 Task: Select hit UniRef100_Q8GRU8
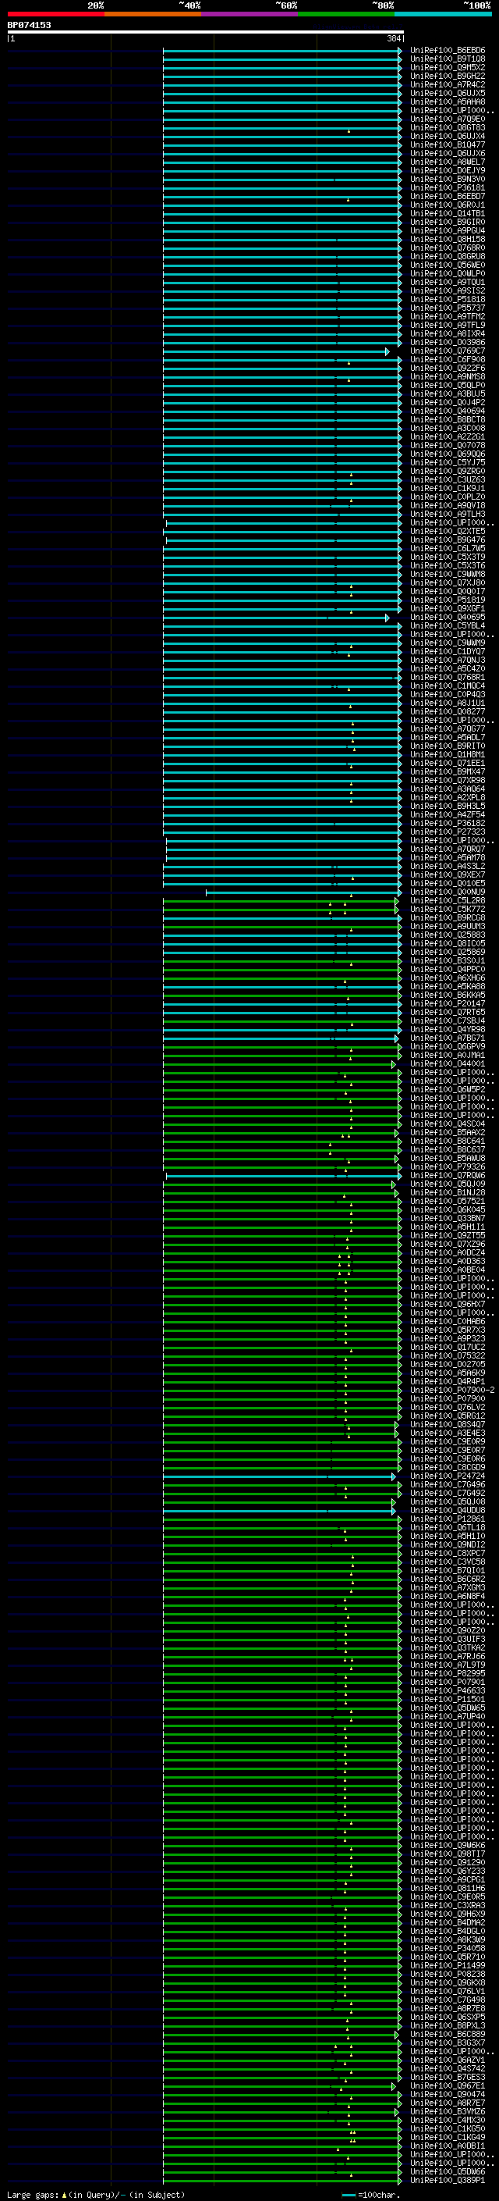448,256
